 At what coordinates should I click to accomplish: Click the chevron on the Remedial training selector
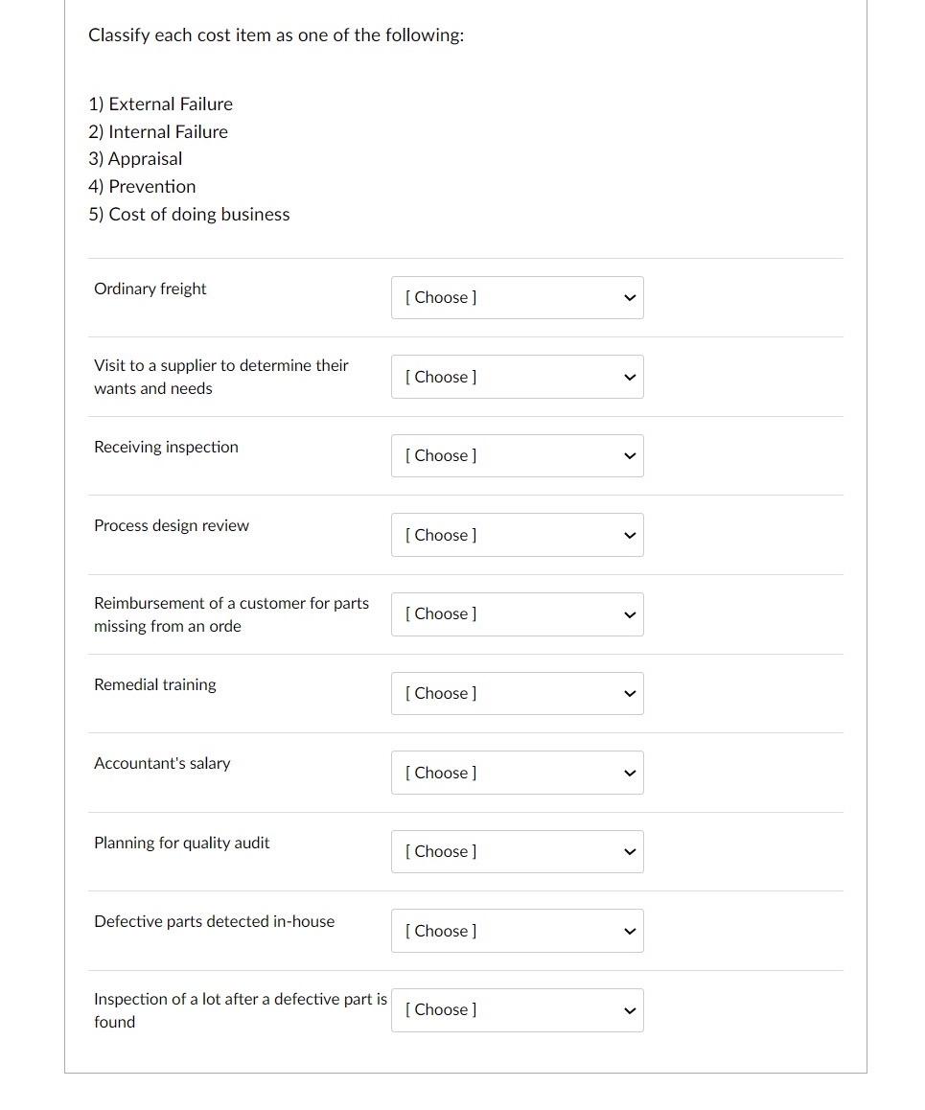point(629,693)
